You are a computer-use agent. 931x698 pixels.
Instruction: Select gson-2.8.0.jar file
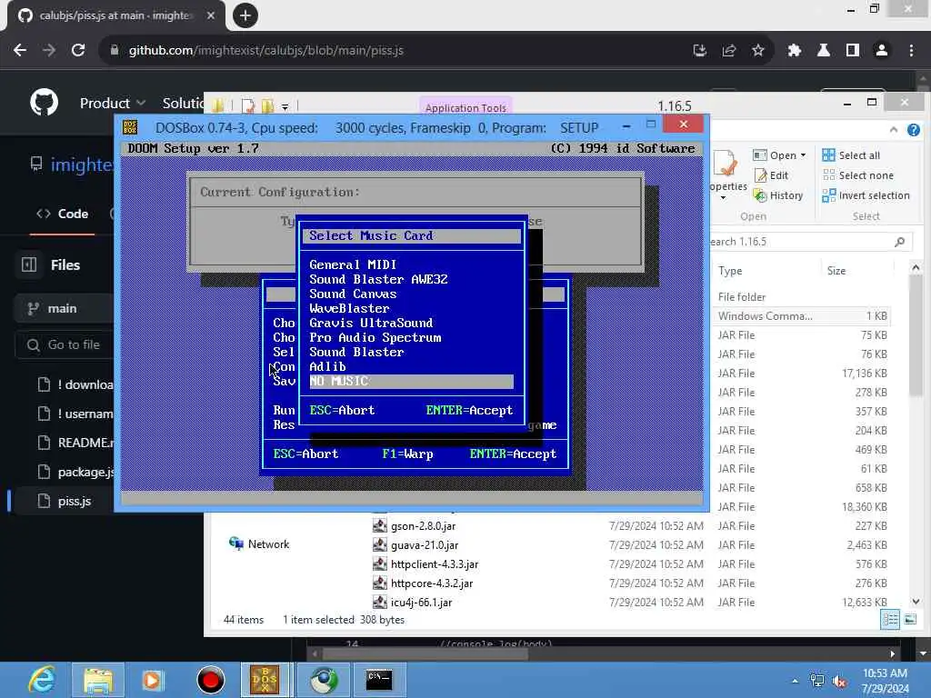pyautogui.click(x=424, y=526)
